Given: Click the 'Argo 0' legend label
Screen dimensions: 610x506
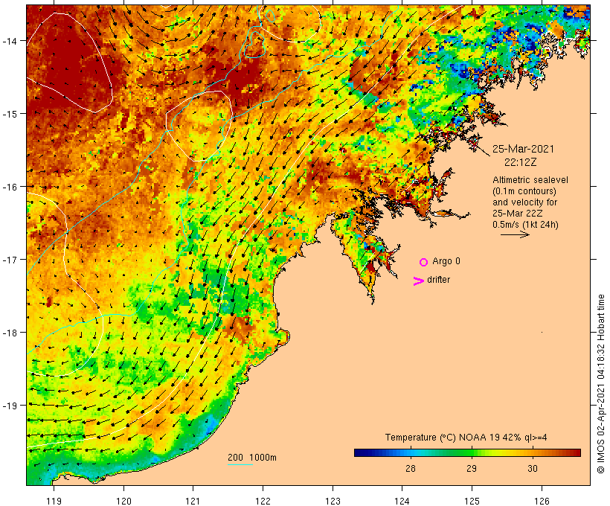Looking at the screenshot, I should click(x=446, y=261).
